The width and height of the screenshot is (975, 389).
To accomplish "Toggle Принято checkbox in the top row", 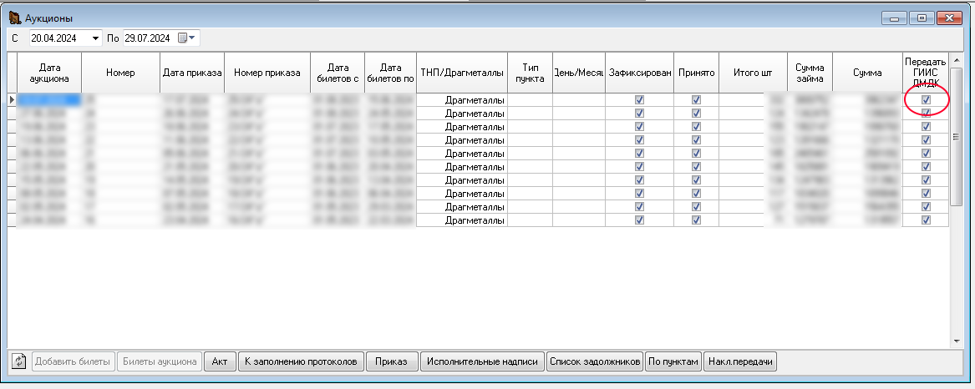I will coord(696,99).
